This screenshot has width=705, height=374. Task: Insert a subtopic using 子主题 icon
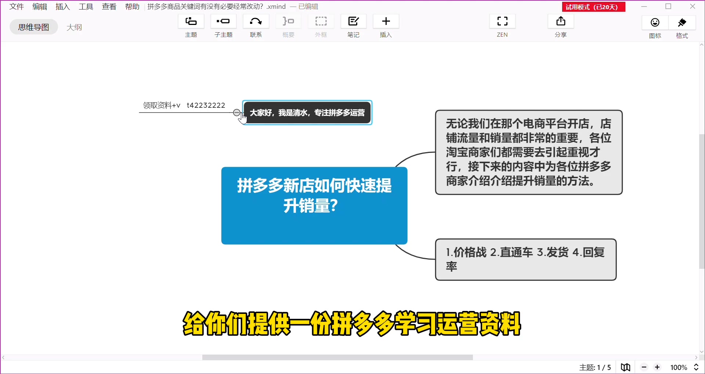pyautogui.click(x=223, y=21)
